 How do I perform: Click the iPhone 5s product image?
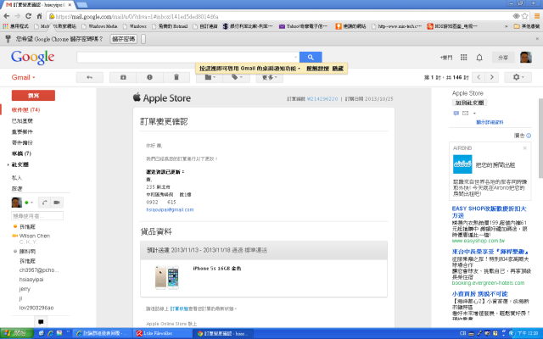point(167,277)
